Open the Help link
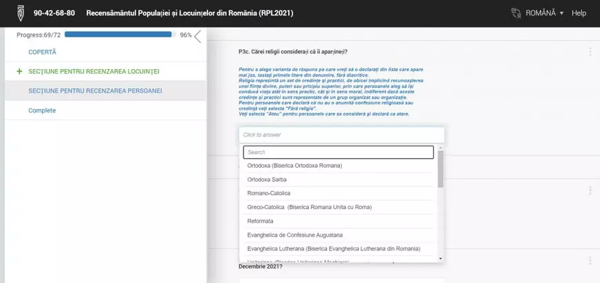The height and width of the screenshot is (283, 600). point(579,13)
